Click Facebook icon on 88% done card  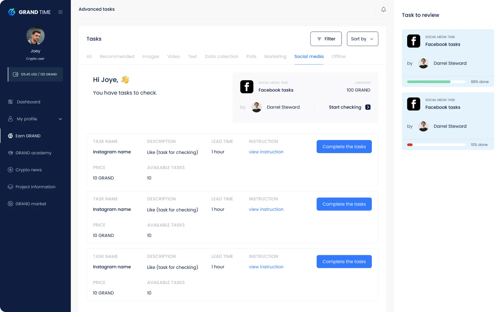[414, 41]
